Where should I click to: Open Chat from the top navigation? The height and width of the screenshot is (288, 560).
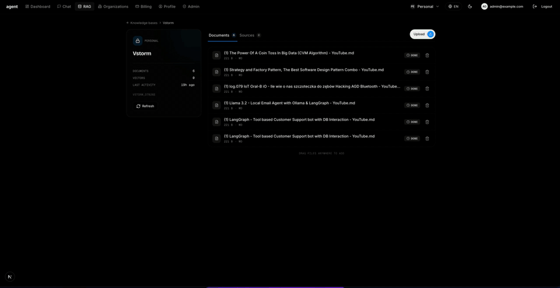[x=64, y=6]
